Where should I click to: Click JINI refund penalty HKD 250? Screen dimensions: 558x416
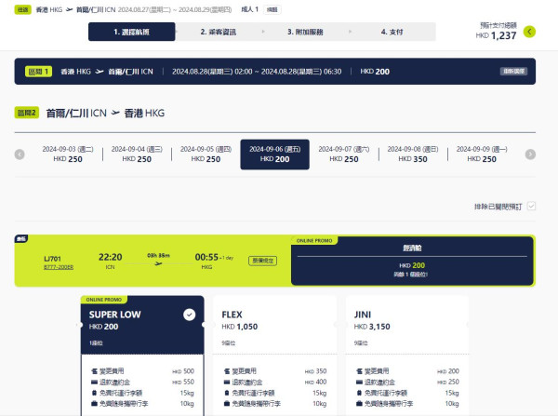pos(448,382)
